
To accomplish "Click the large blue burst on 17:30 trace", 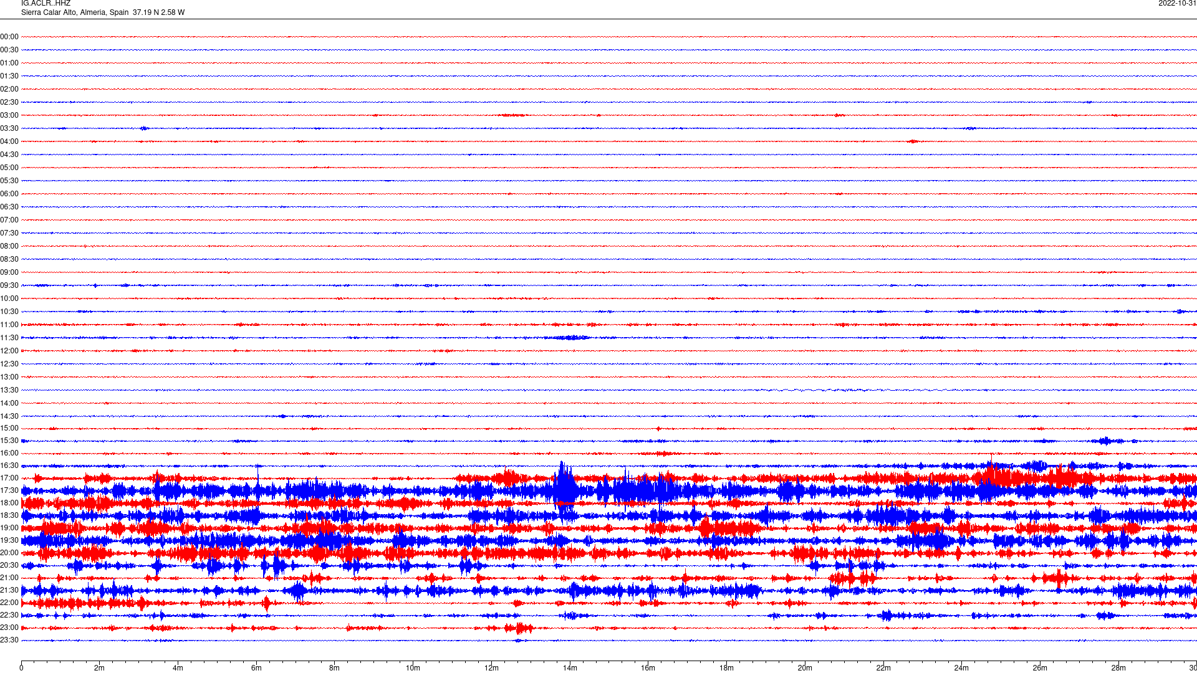I will pyautogui.click(x=565, y=490).
